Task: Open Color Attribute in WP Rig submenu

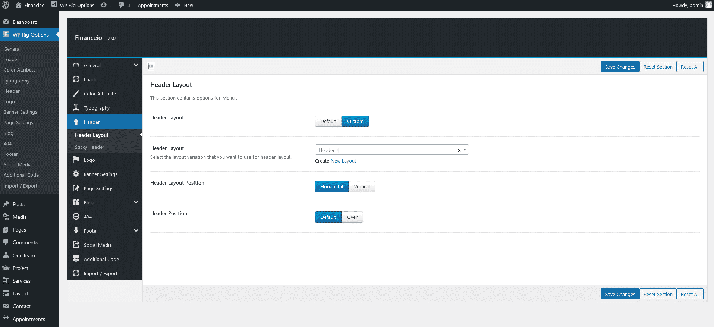Action: [x=20, y=70]
